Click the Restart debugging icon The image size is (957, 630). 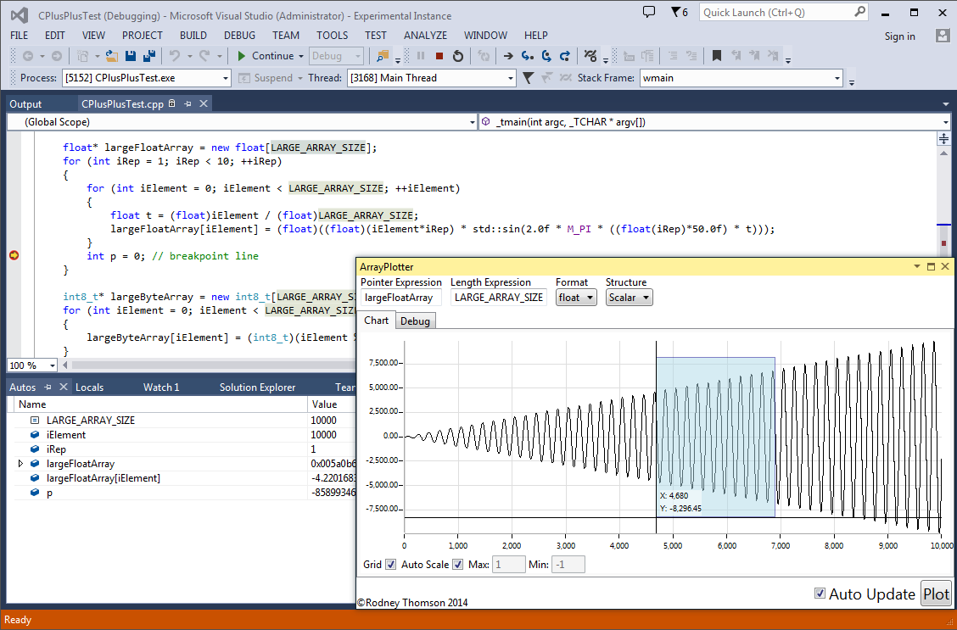coord(458,56)
